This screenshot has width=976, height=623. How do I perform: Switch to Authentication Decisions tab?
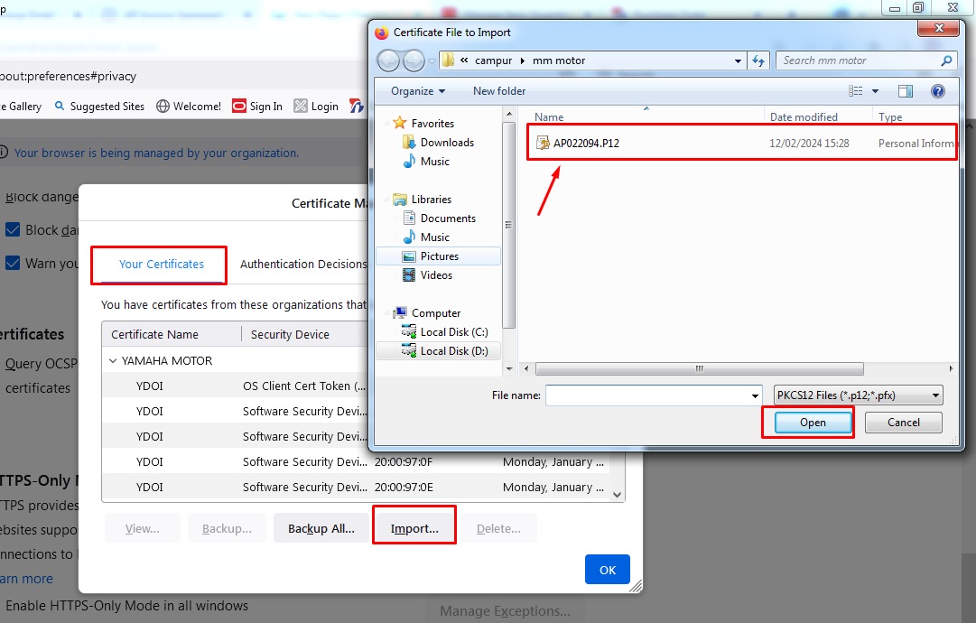[303, 265]
